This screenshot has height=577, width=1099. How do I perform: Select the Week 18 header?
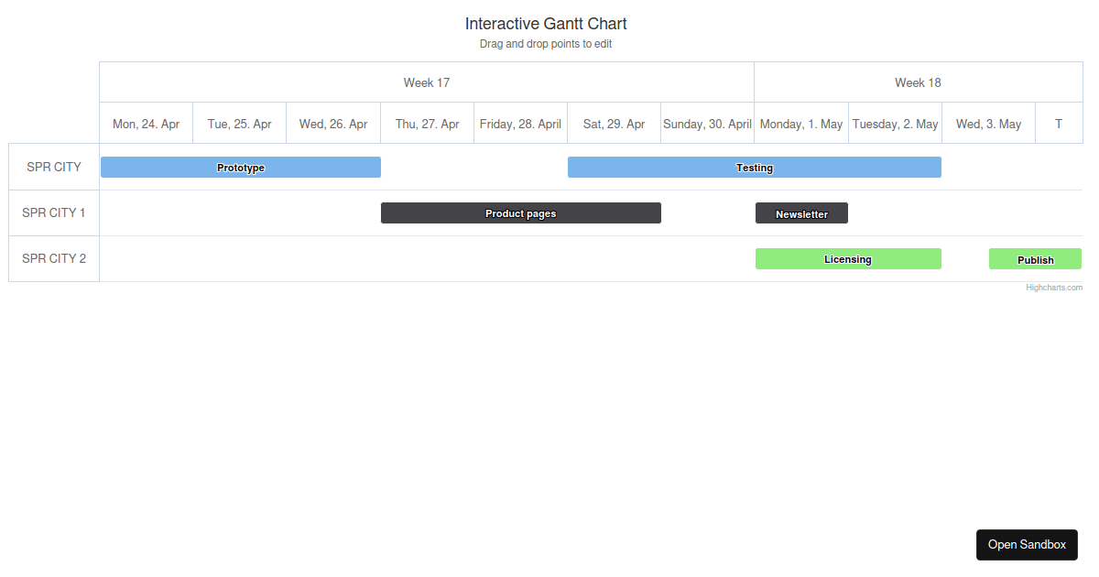pos(918,82)
